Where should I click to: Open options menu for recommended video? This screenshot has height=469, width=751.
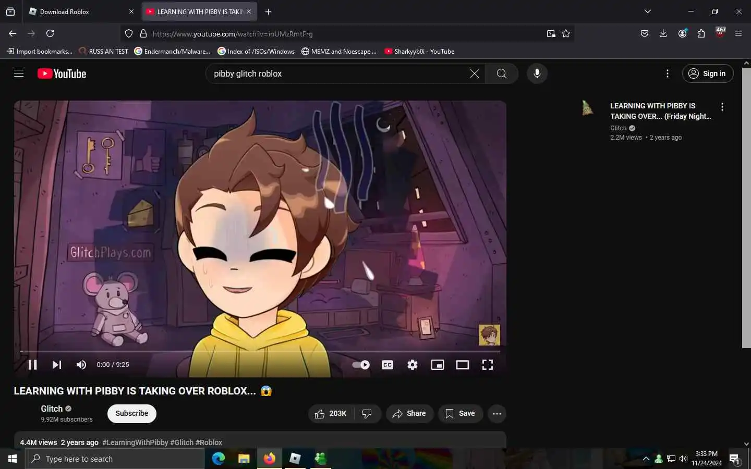click(x=722, y=107)
